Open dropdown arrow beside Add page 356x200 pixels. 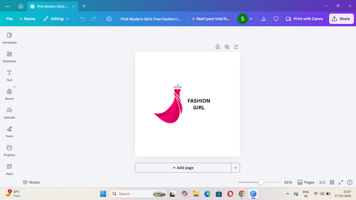pyautogui.click(x=236, y=168)
